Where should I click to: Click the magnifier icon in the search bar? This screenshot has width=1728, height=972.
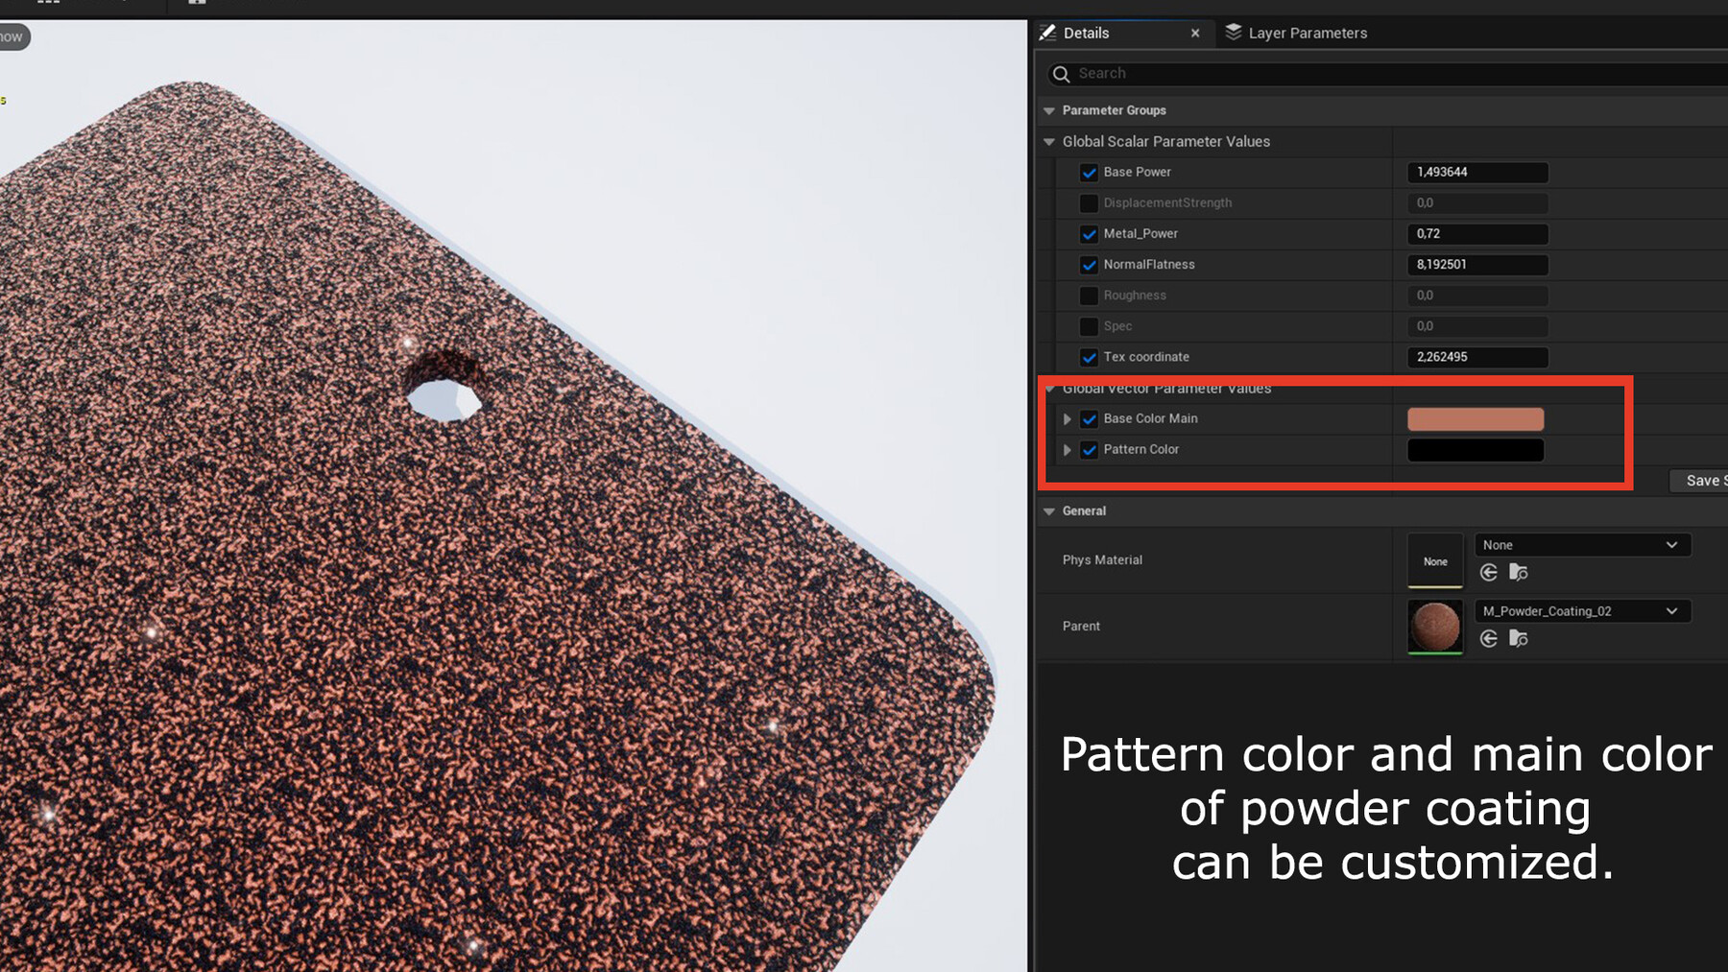[1061, 73]
